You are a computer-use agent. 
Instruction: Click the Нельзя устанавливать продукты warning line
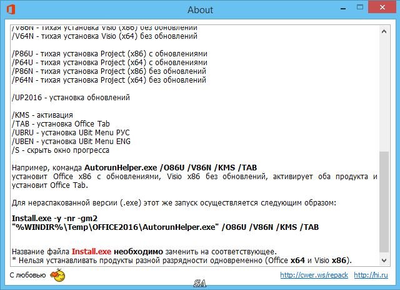pos(182,261)
